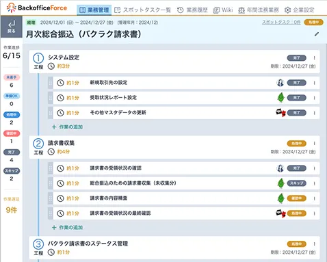Open kebab menu for 請求書収集 process

click(x=314, y=144)
